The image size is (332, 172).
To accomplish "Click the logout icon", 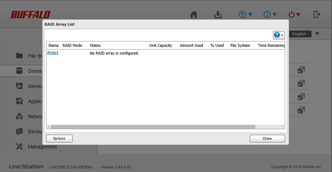I will coord(317,15).
